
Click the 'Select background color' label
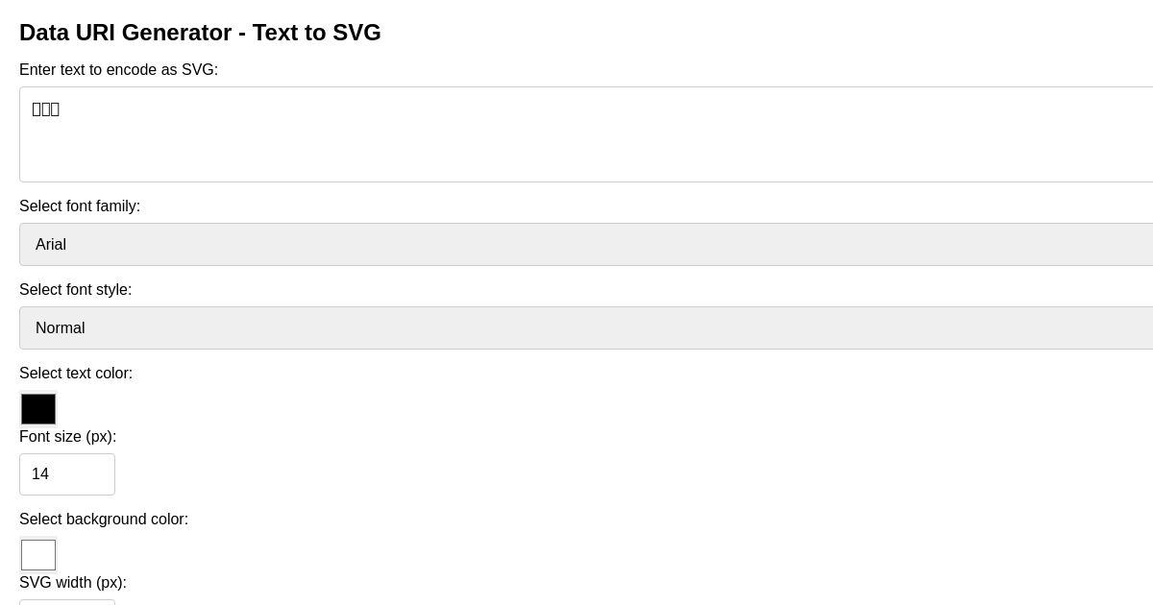pos(104,519)
